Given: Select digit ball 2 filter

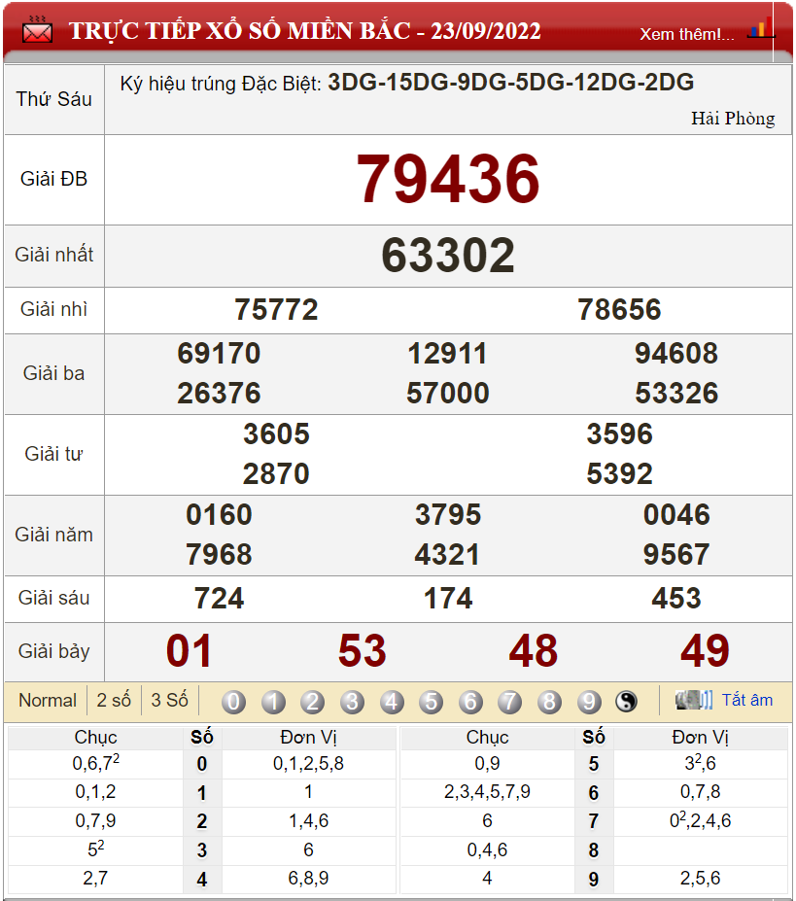Looking at the screenshot, I should 313,702.
